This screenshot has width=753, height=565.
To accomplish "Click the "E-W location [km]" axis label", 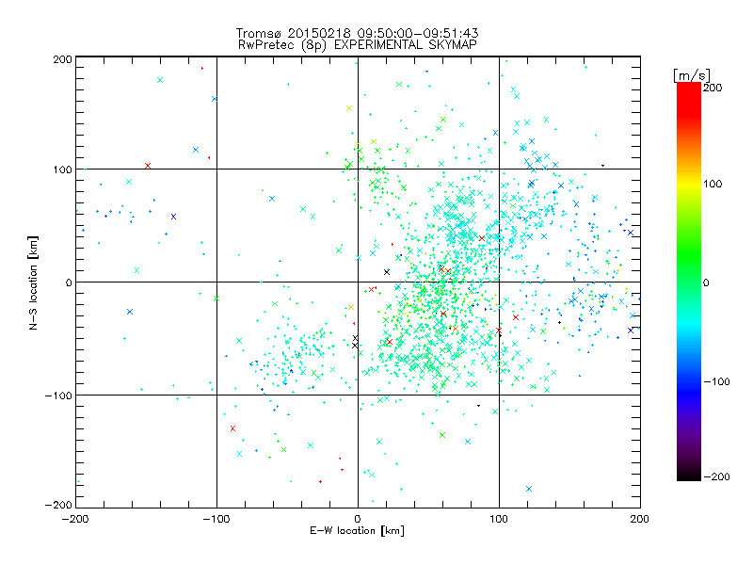I will click(358, 530).
